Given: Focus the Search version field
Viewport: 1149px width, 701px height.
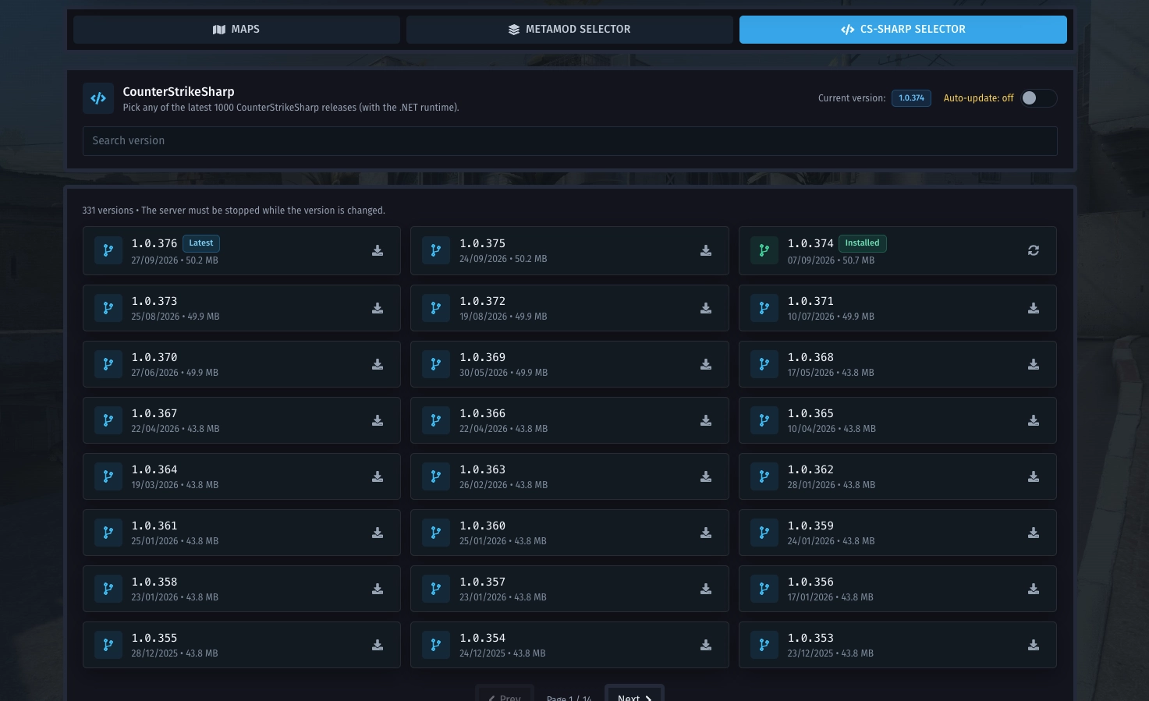Looking at the screenshot, I should point(570,141).
